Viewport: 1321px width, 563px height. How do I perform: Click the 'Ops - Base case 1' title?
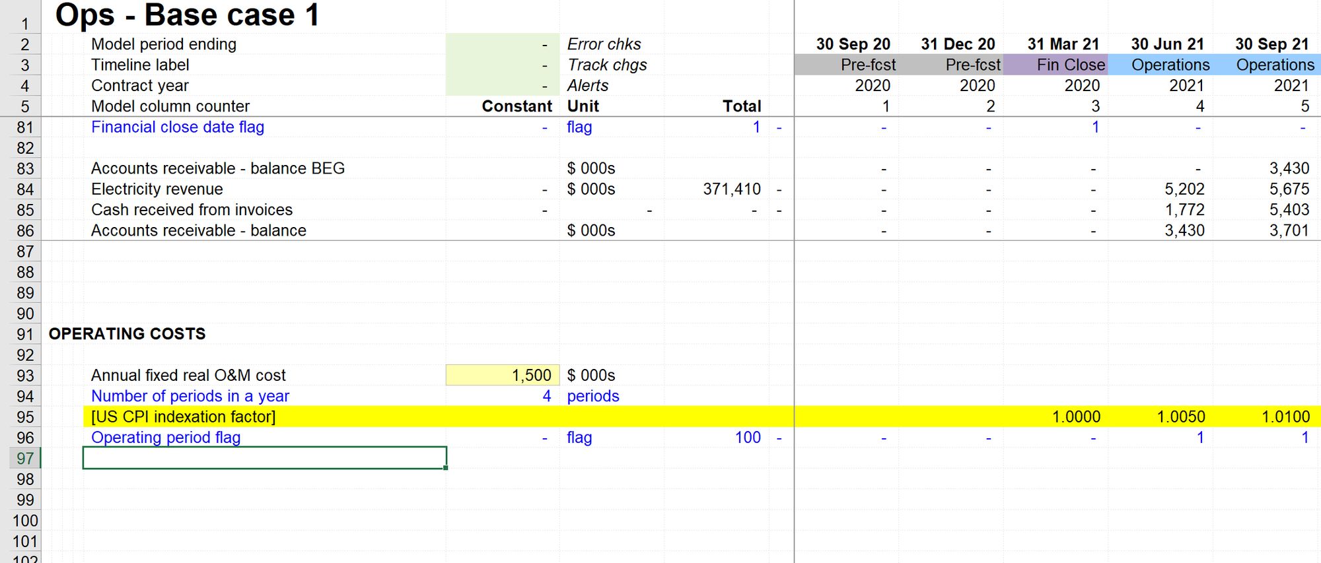click(x=188, y=16)
